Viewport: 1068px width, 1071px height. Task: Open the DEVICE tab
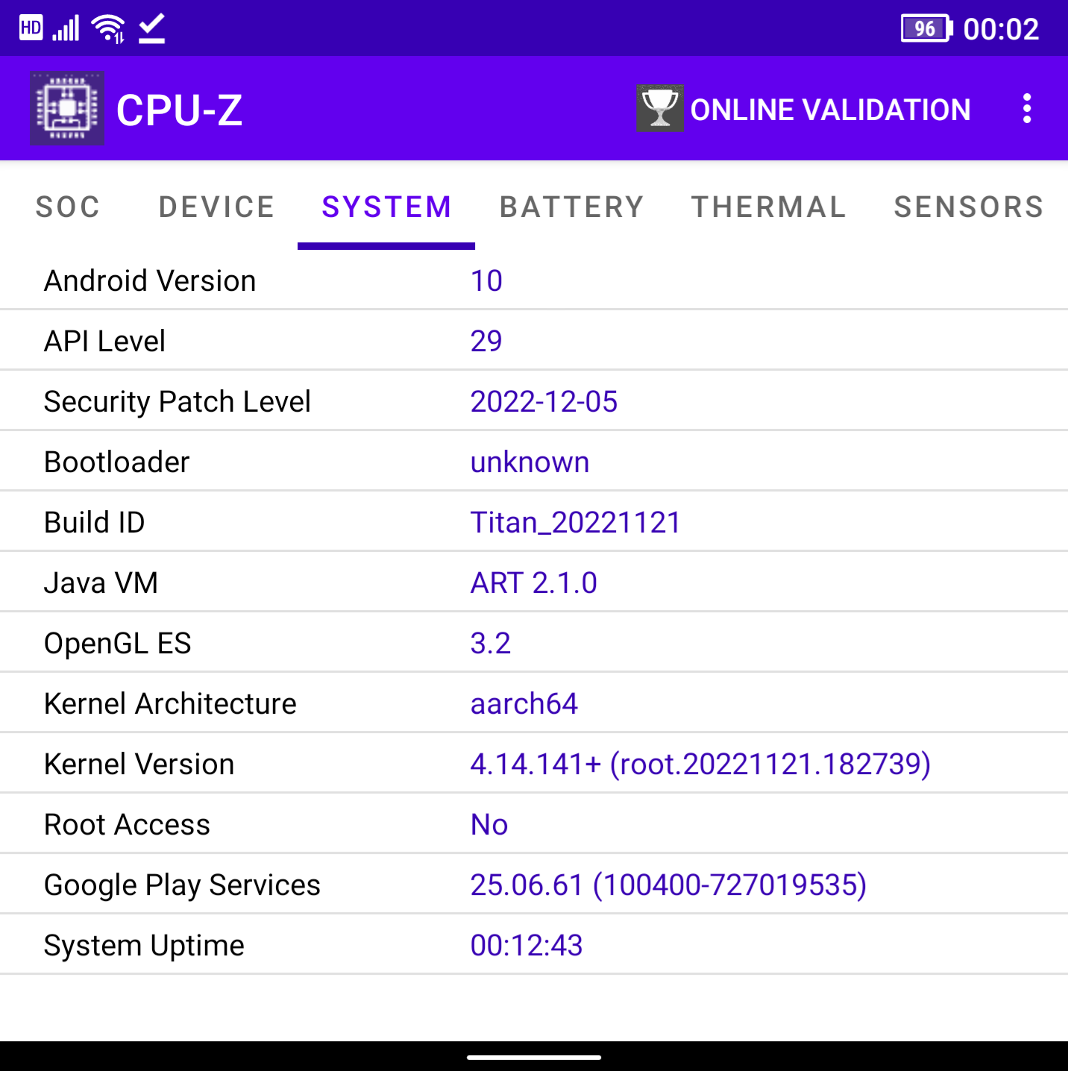click(216, 207)
